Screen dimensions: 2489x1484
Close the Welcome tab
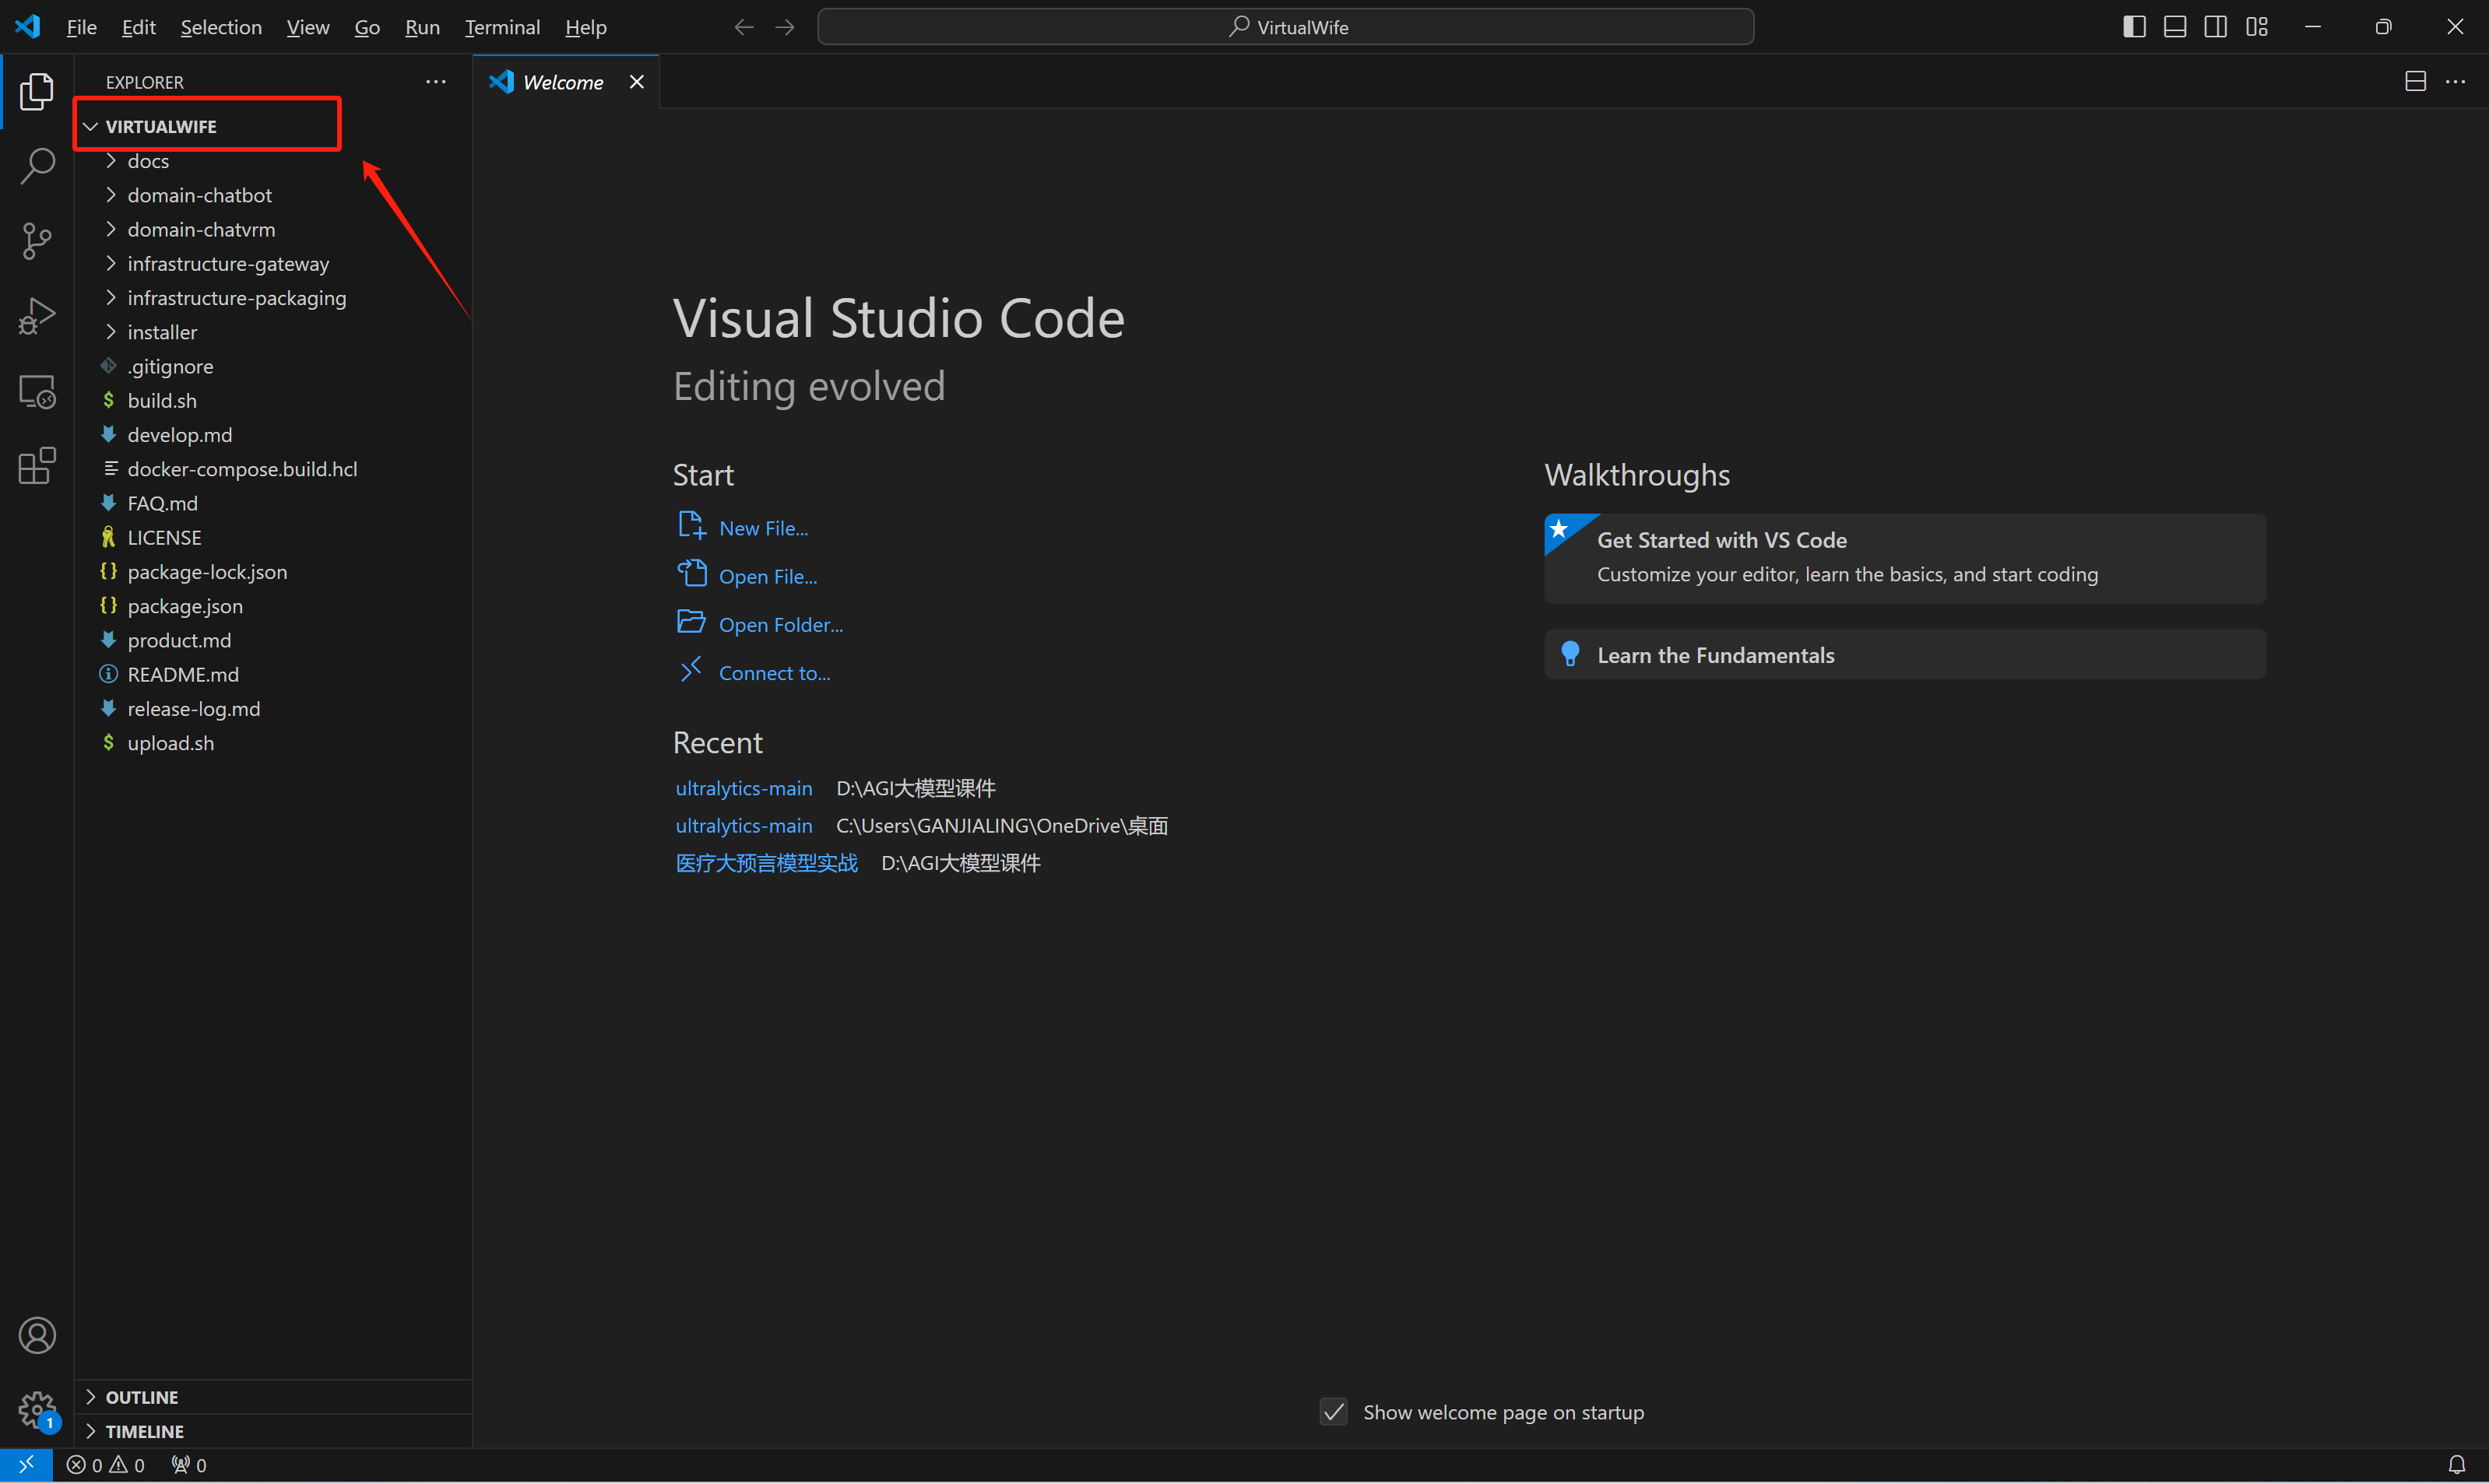(x=636, y=82)
